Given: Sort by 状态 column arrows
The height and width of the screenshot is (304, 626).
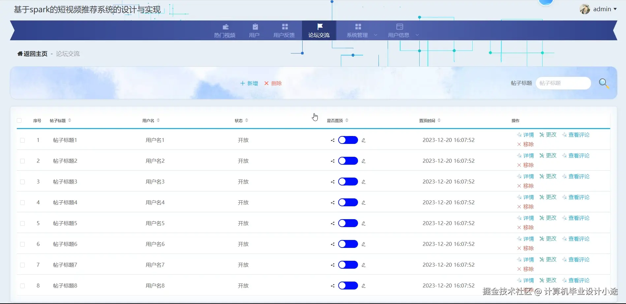Looking at the screenshot, I should point(247,120).
